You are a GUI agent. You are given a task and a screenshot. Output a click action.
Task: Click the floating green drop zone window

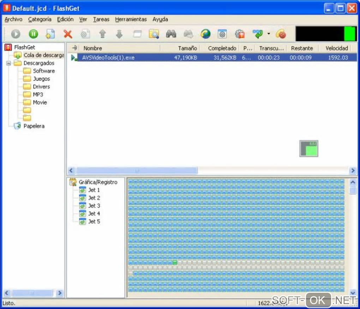tap(308, 149)
